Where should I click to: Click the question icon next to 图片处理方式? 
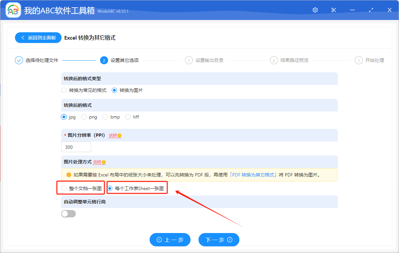coord(104,162)
